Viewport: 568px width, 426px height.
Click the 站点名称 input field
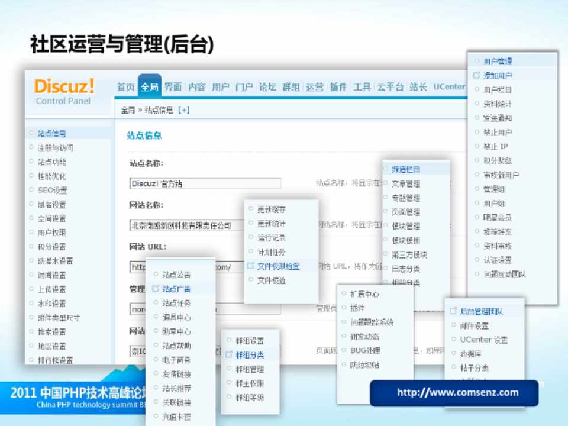pyautogui.click(x=205, y=184)
